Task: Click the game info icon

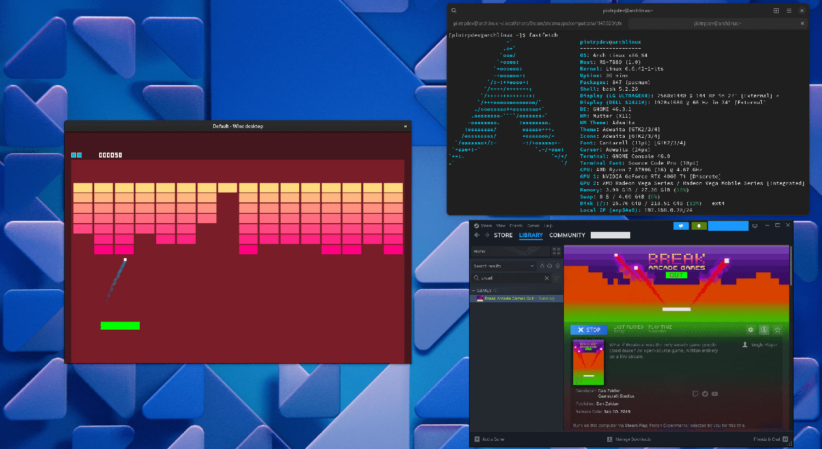Action: [764, 330]
